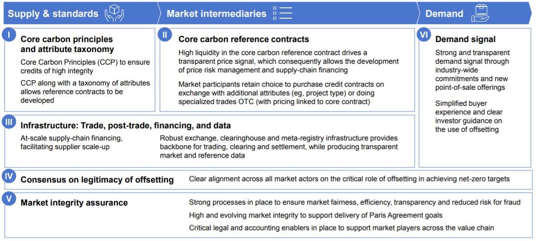This screenshot has width=537, height=241.
Task: Click Consensus on legitimacy of offsetting title
Action: [x=97, y=179]
